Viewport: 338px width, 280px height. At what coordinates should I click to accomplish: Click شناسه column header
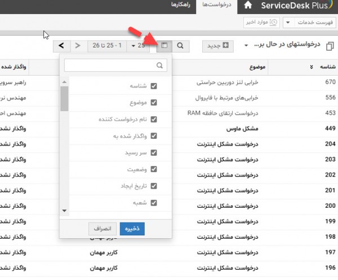[x=328, y=67]
